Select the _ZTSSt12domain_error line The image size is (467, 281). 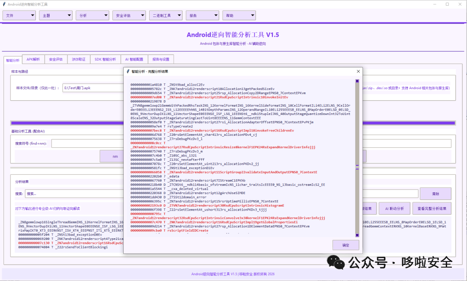(x=168, y=197)
